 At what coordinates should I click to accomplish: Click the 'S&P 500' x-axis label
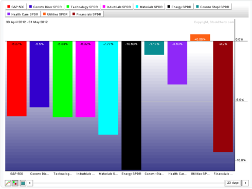(16, 174)
